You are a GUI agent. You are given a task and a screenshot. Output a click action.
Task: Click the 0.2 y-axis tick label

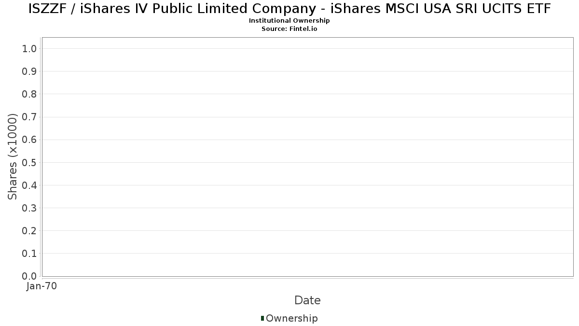coord(29,230)
